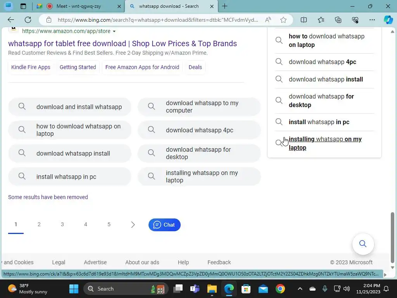Click Getting Started sitelink
397x298 pixels.
78,67
